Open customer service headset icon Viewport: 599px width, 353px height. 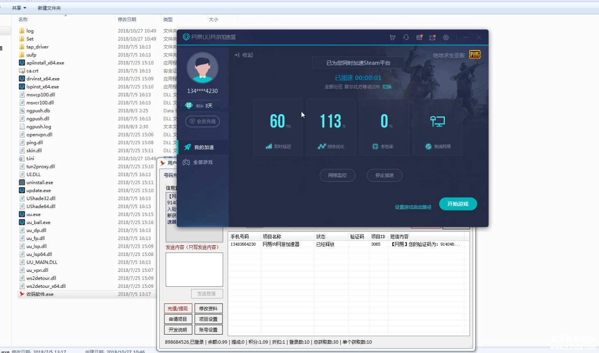point(406,37)
